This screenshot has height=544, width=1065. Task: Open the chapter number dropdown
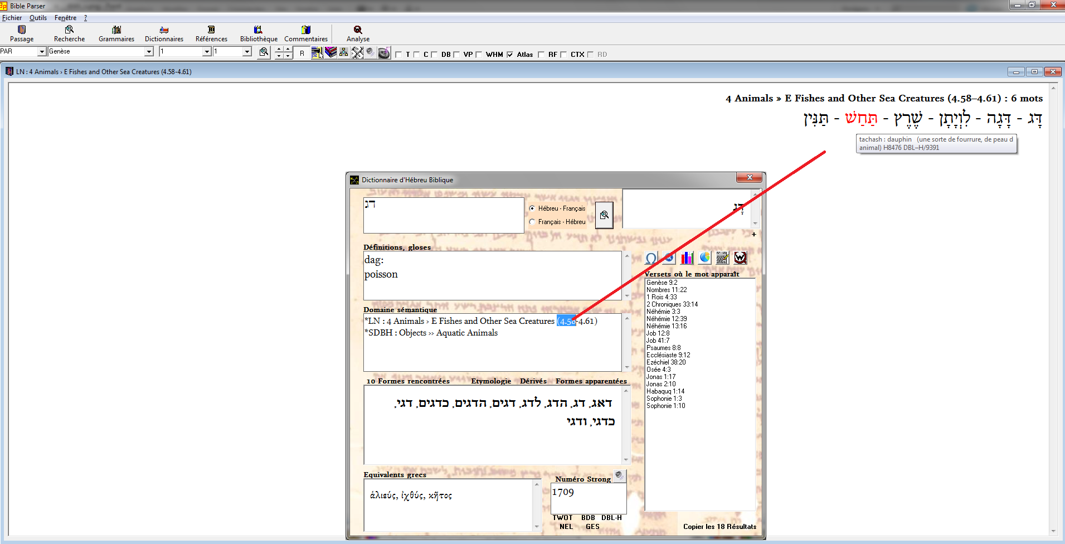click(207, 52)
